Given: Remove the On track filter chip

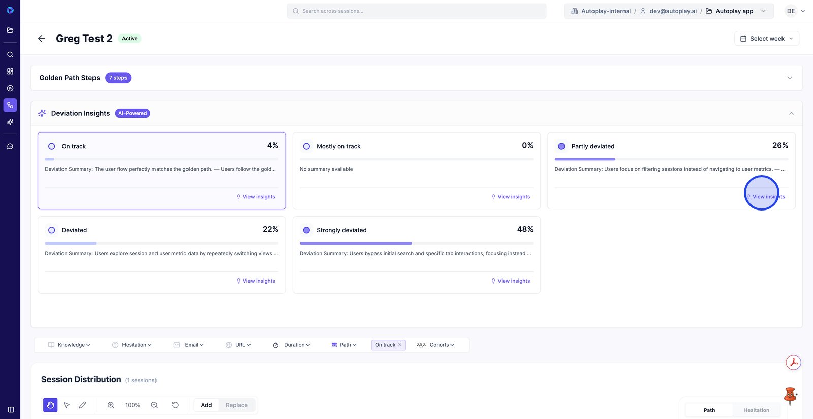Looking at the screenshot, I should tap(399, 345).
